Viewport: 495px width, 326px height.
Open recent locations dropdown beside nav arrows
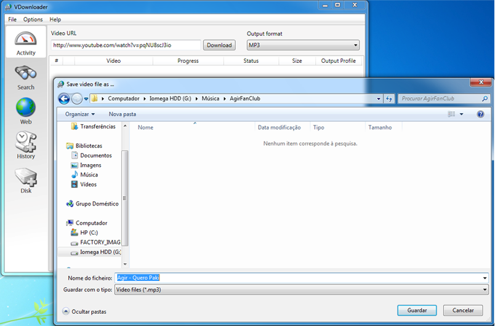tap(86, 98)
